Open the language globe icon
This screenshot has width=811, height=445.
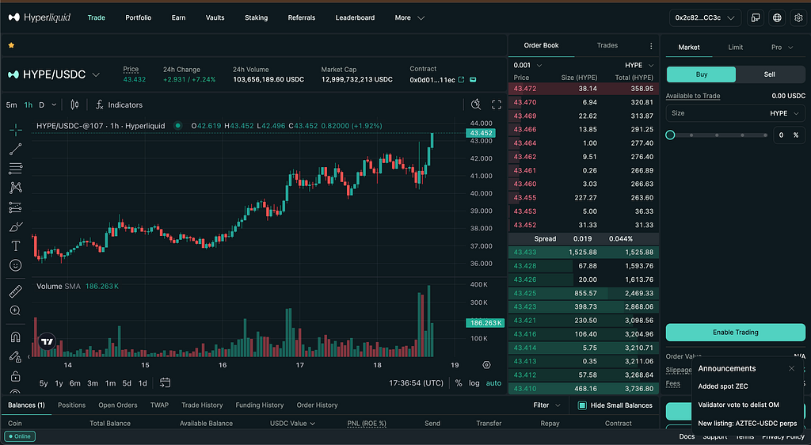pos(777,17)
